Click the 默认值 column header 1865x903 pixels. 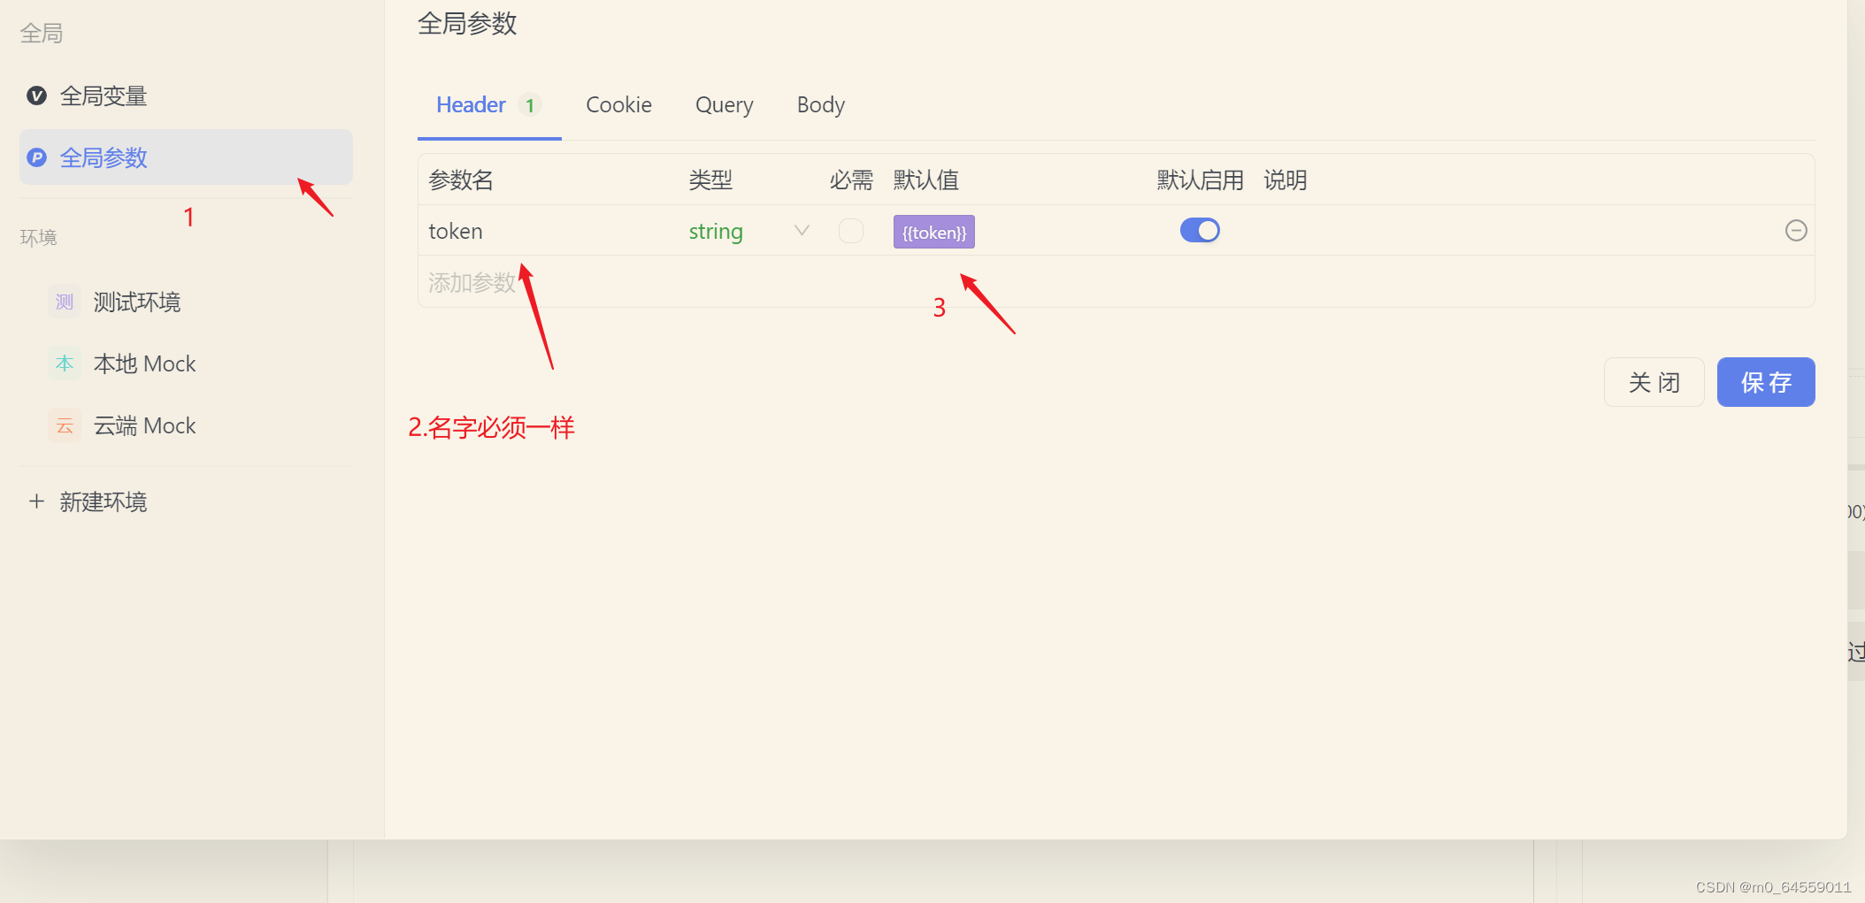[x=925, y=180]
